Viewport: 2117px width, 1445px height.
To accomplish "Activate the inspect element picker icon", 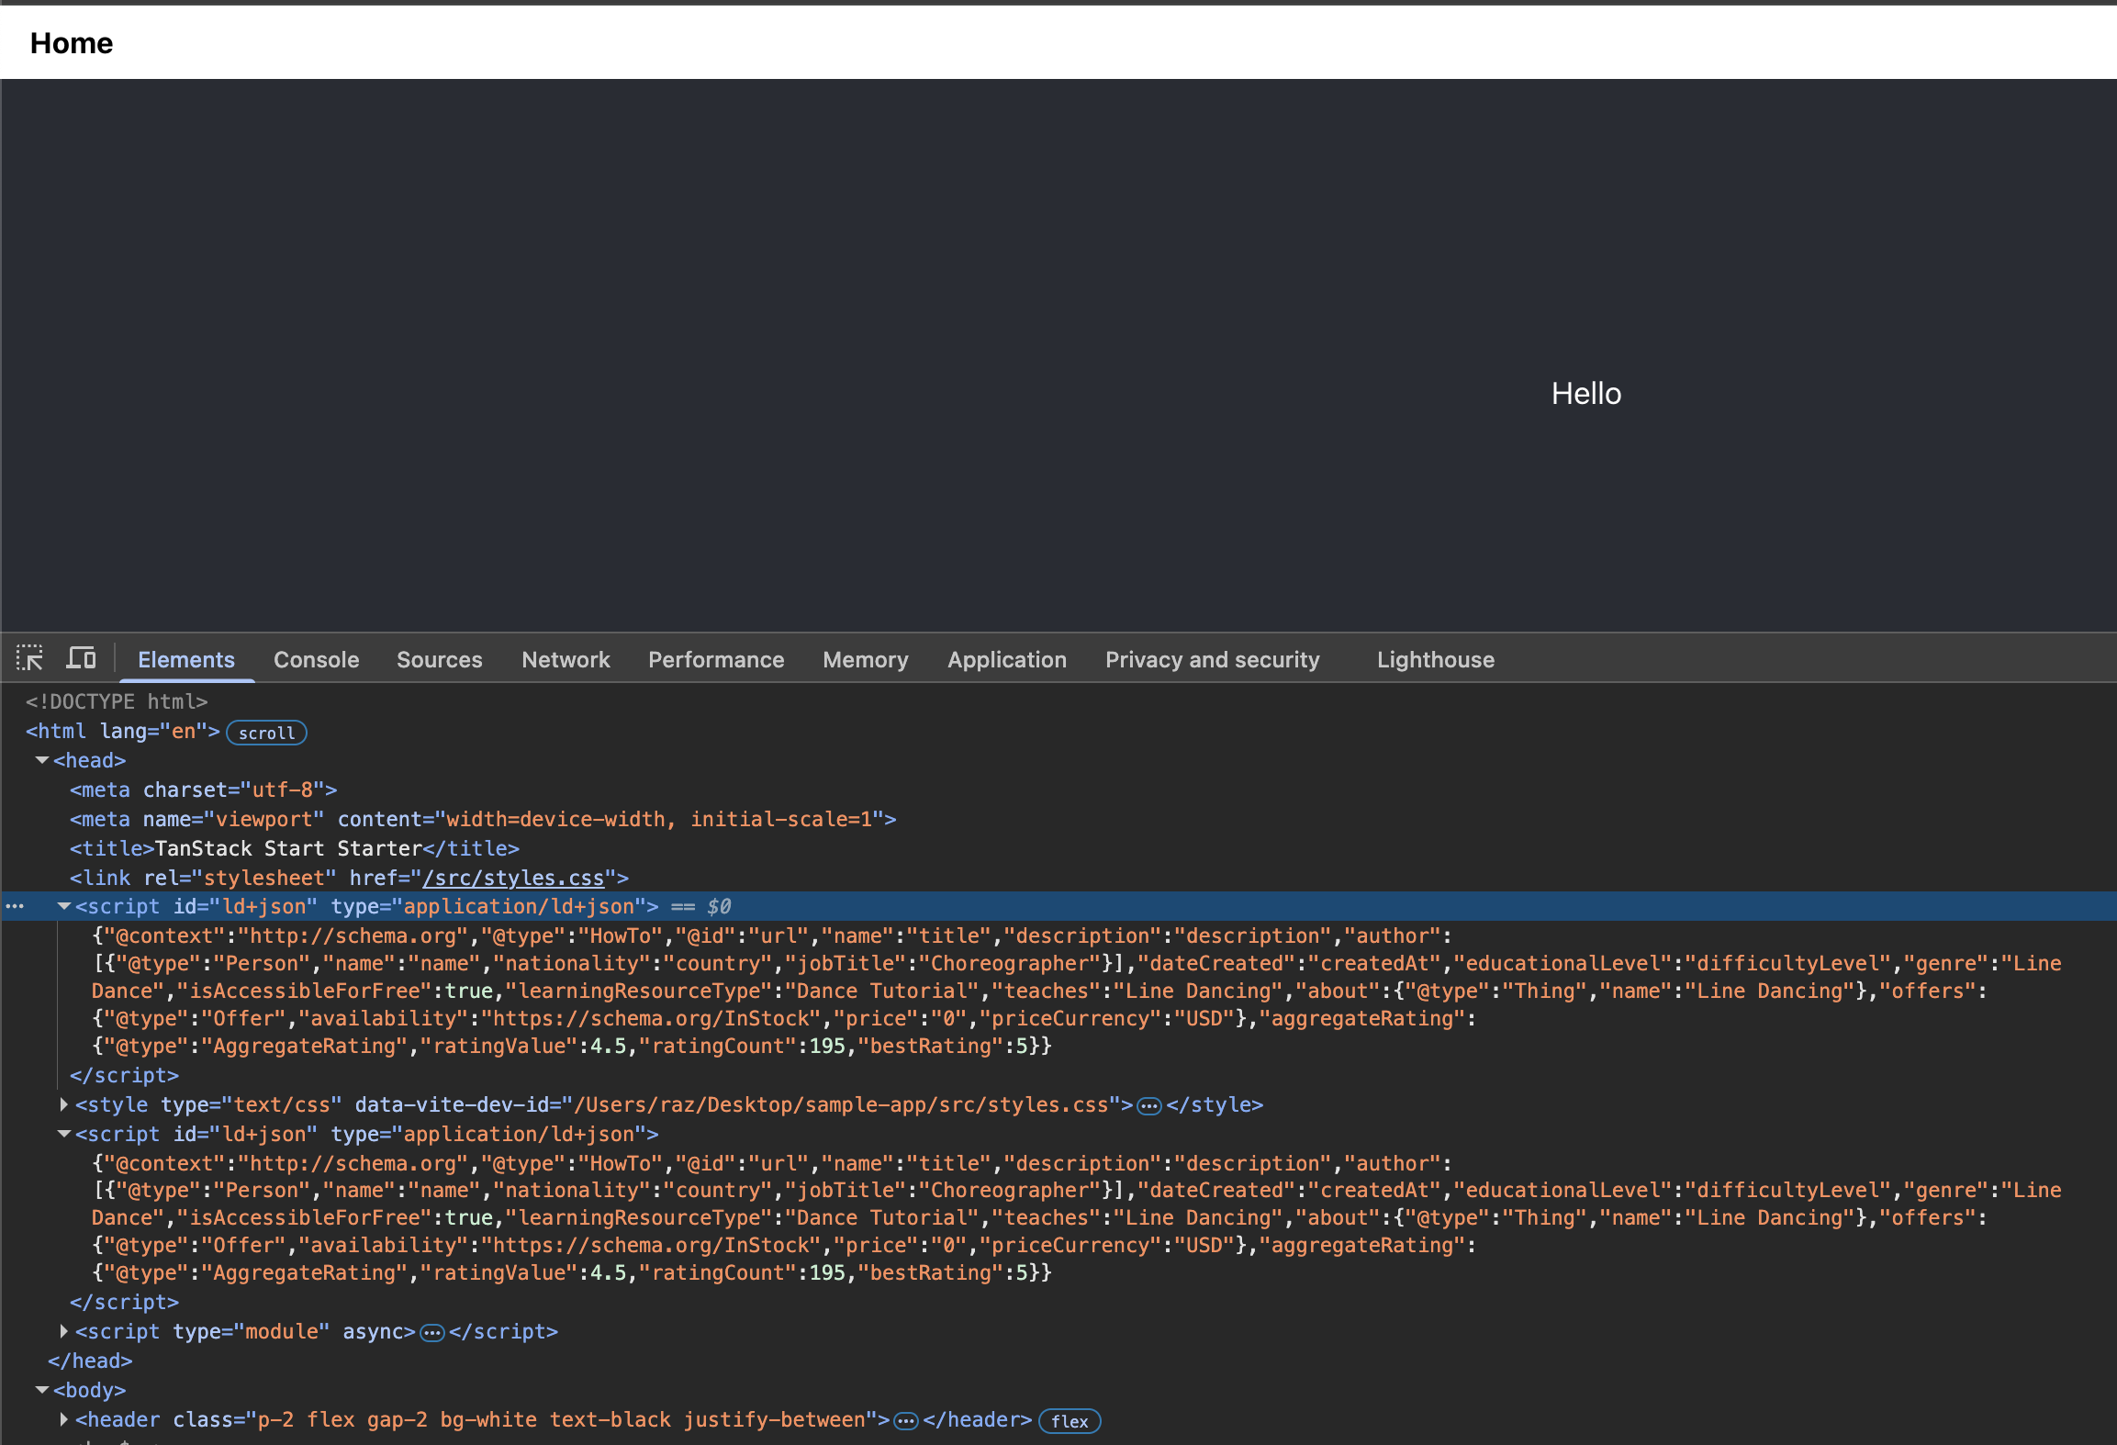I will coord(29,658).
